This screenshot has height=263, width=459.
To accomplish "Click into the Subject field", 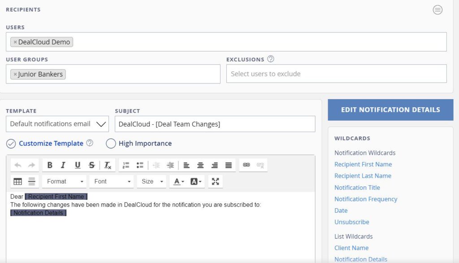I will (x=215, y=124).
